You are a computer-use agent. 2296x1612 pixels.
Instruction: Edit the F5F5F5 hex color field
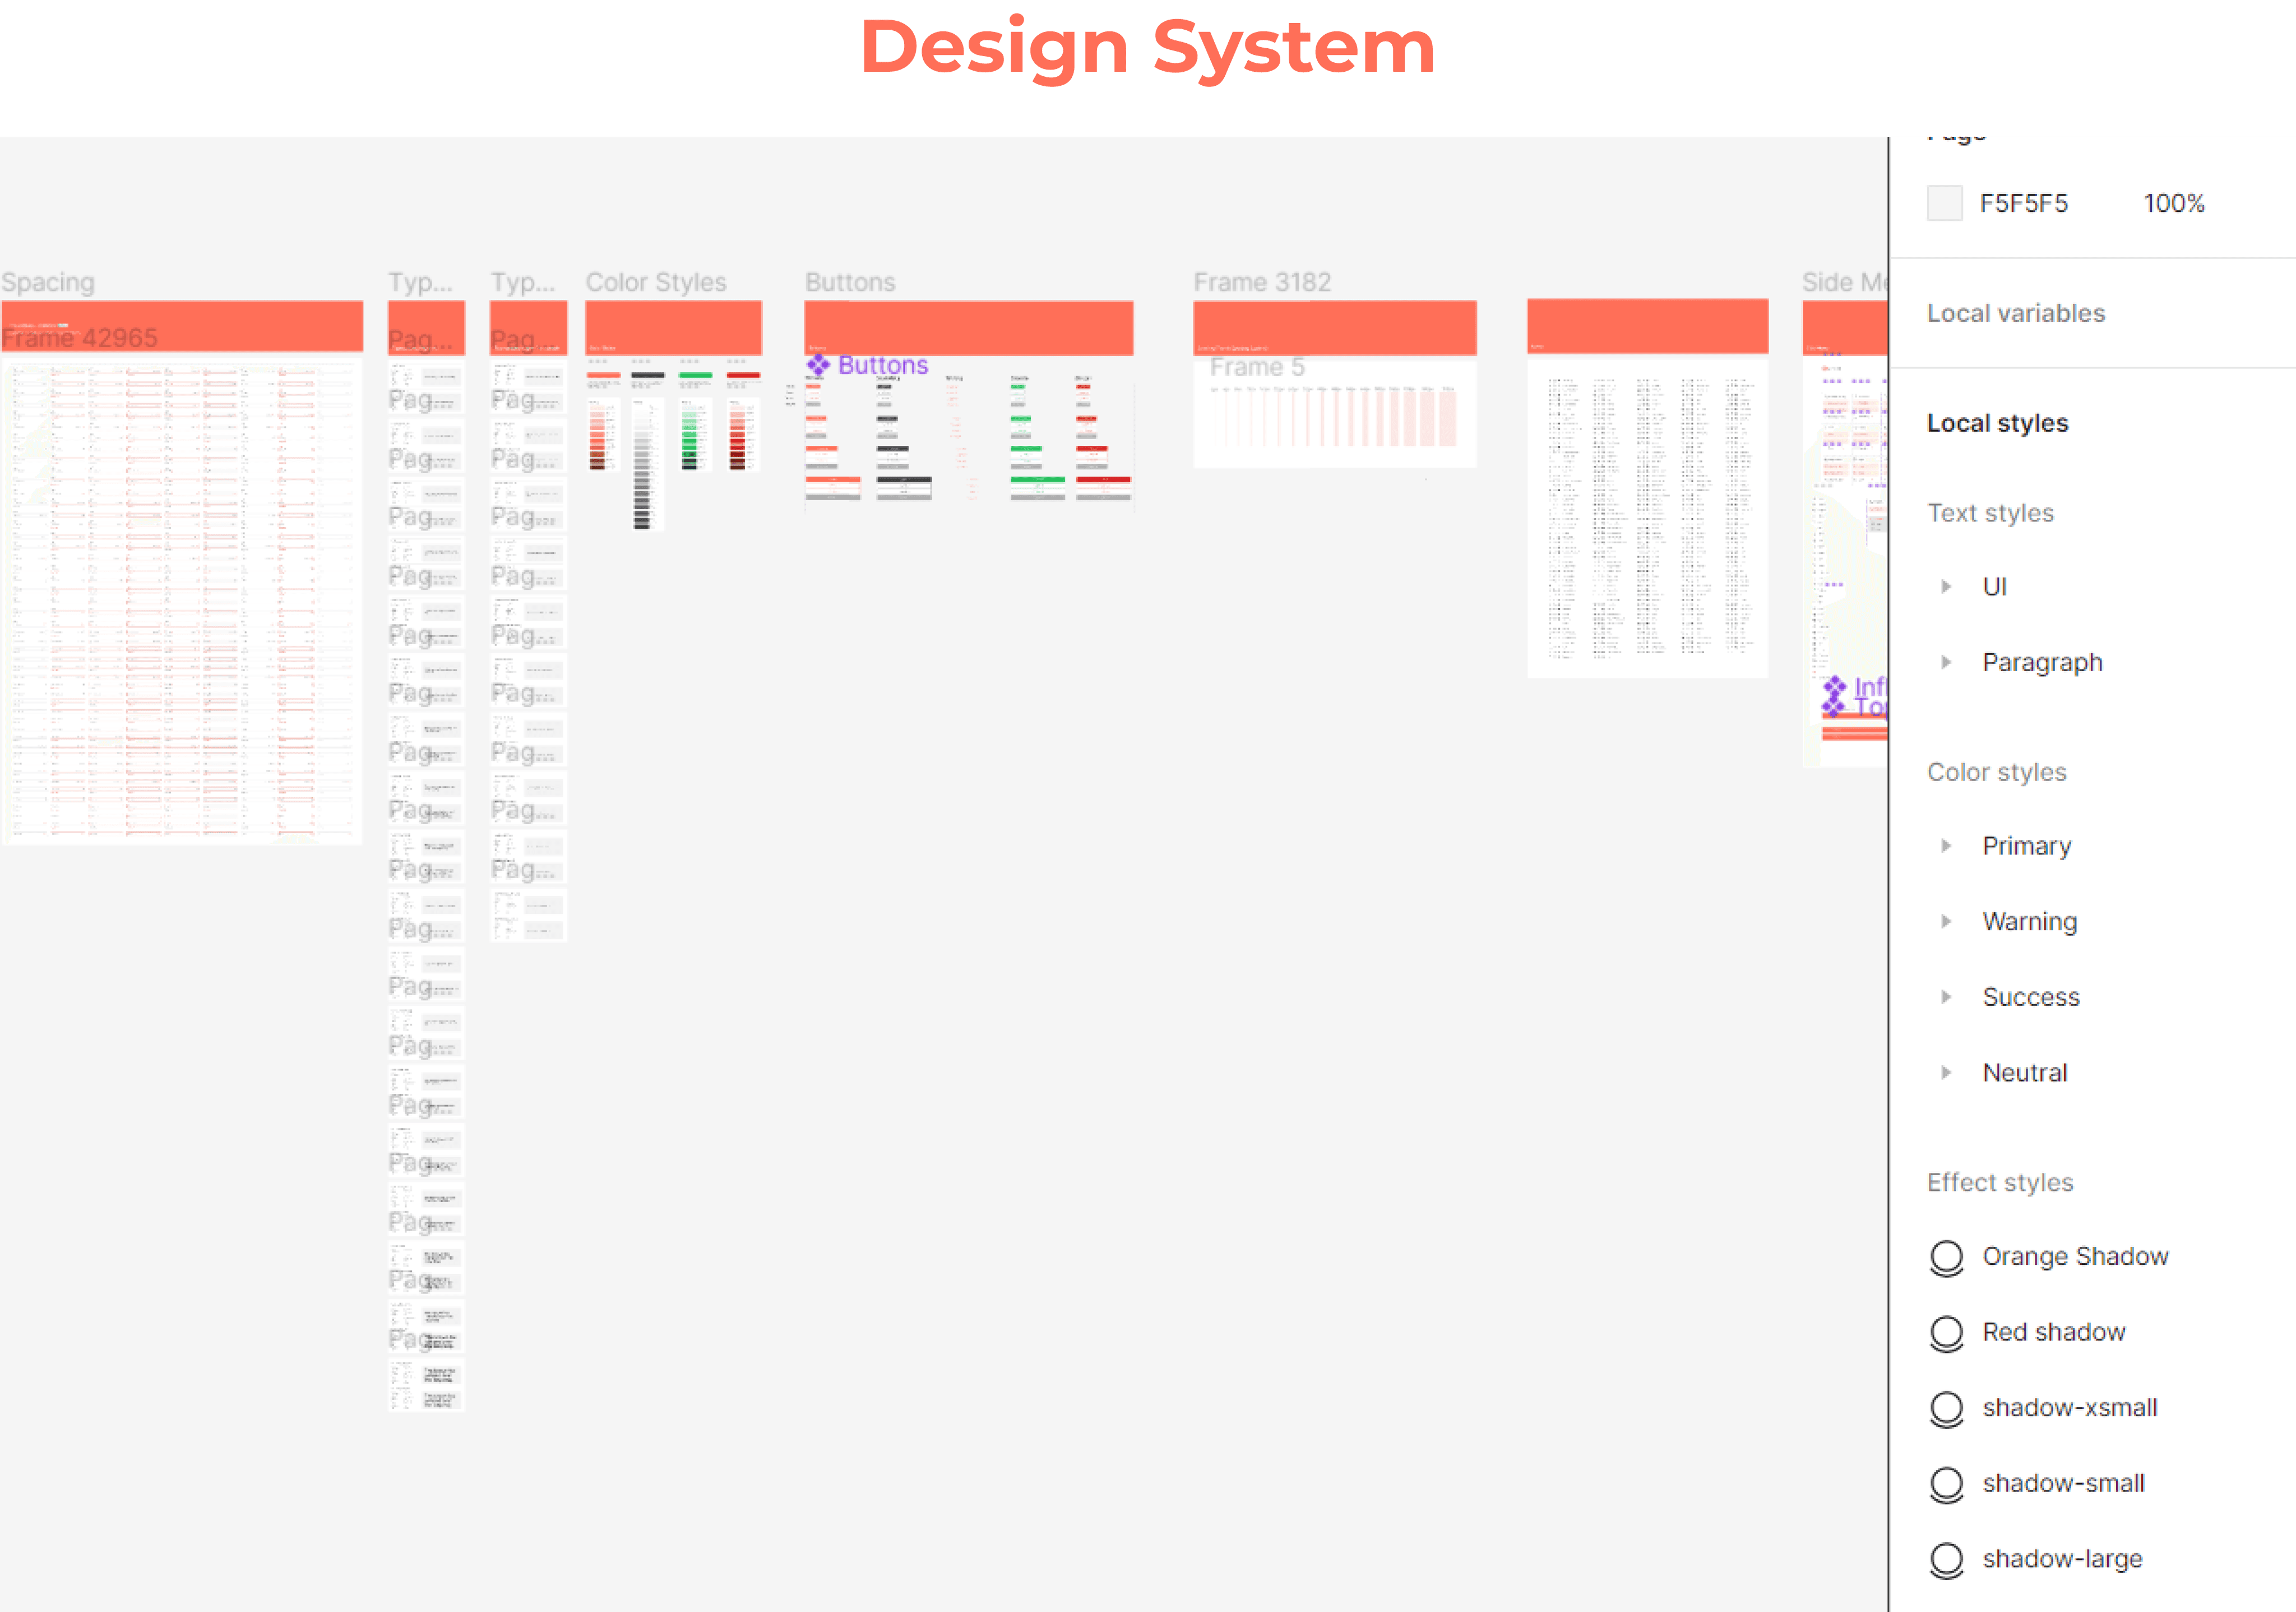tap(2023, 203)
